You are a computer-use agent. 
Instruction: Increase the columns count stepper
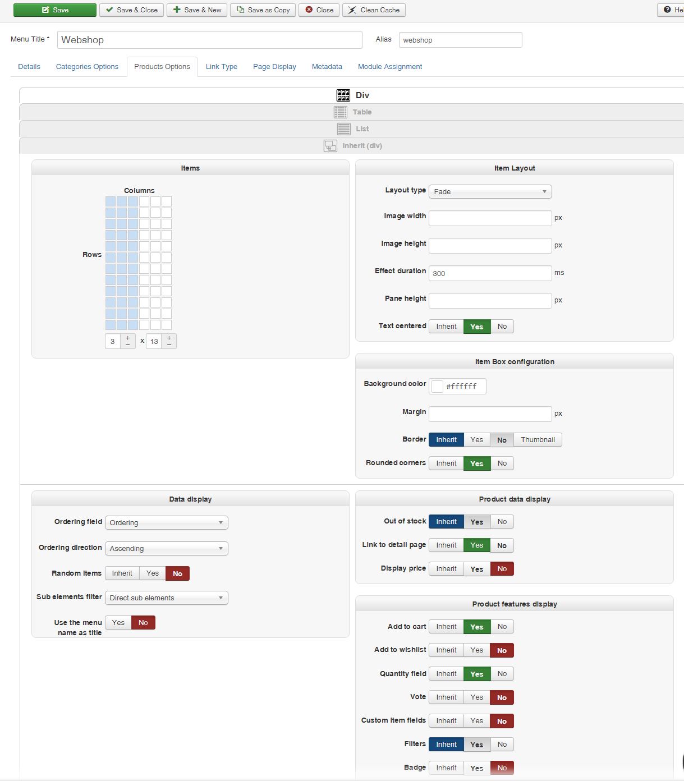127,338
